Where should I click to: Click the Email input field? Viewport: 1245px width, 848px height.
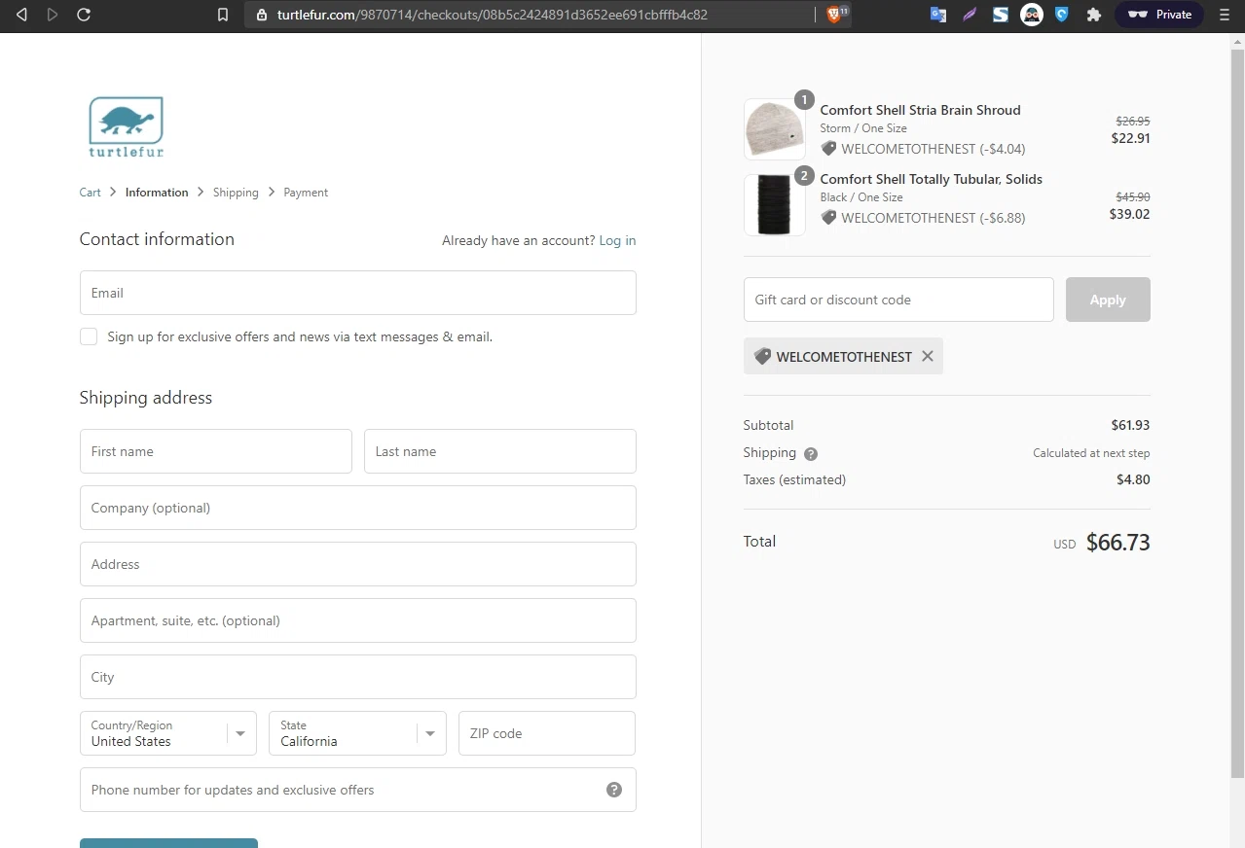point(358,293)
